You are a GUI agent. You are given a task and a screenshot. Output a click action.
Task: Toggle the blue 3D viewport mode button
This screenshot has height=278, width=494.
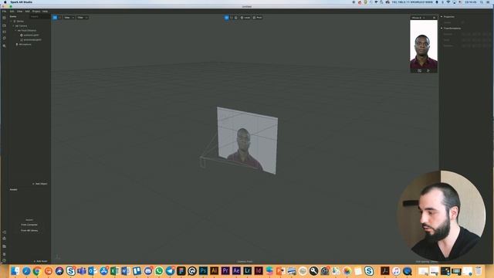(55, 18)
